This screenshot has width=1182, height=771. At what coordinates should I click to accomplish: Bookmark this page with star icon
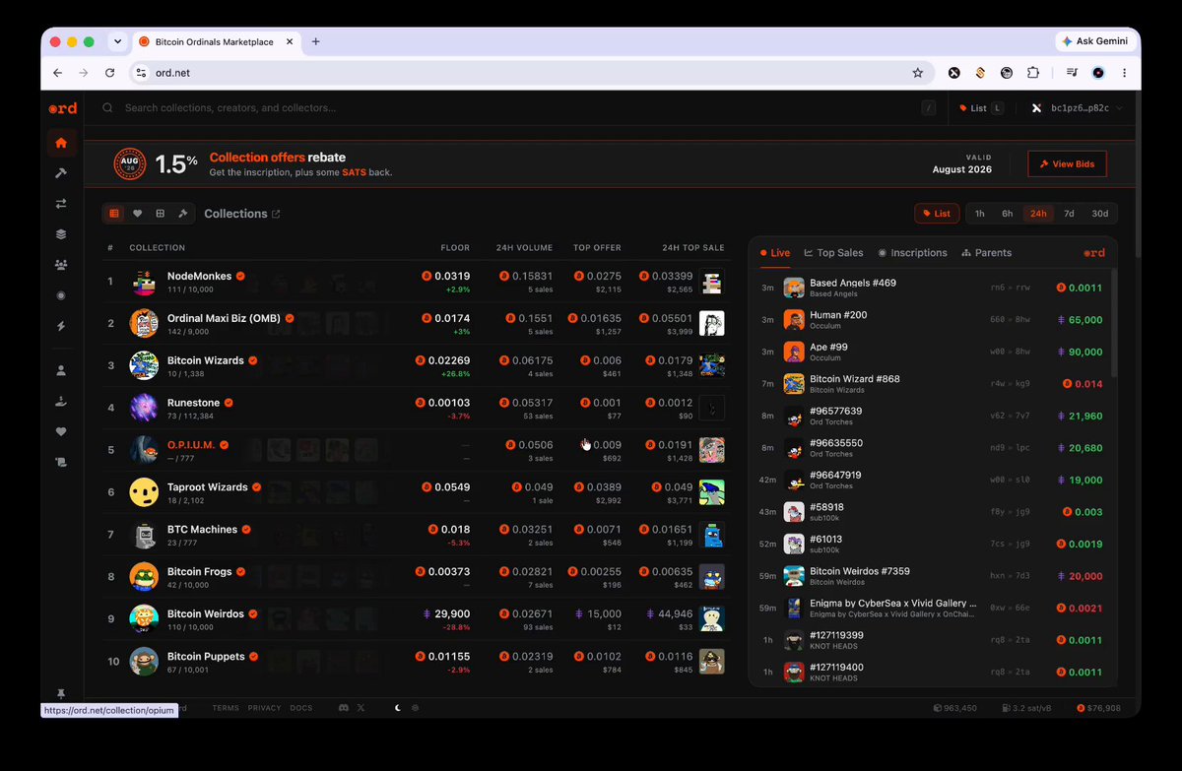point(917,73)
